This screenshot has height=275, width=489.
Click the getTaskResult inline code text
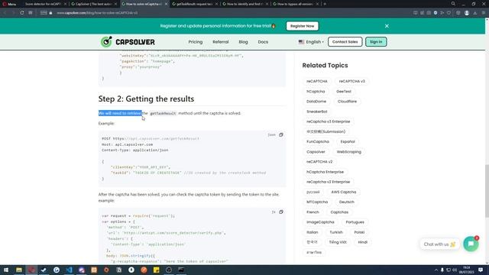(x=163, y=114)
